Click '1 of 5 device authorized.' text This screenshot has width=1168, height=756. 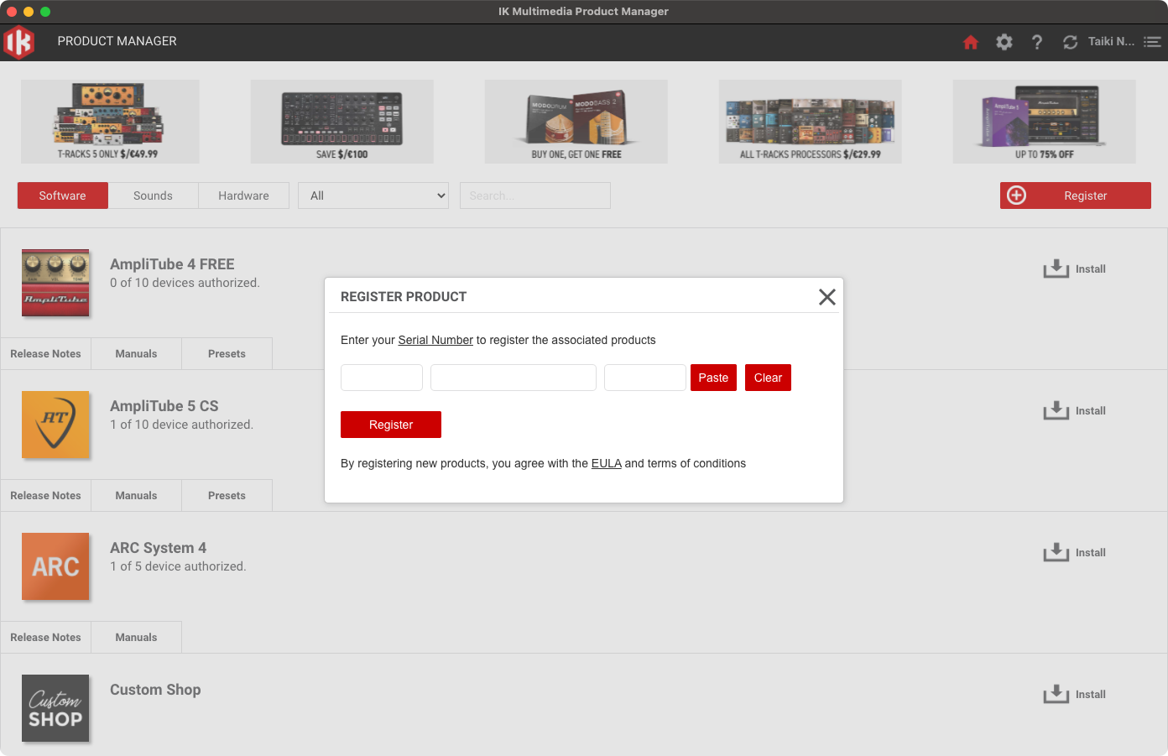click(x=178, y=566)
